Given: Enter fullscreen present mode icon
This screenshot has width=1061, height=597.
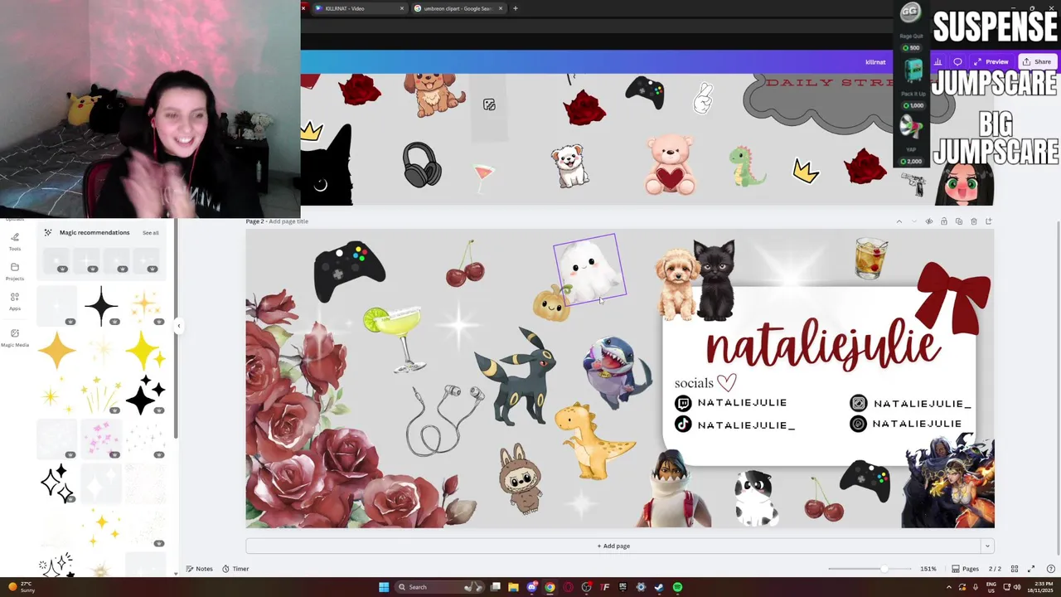Looking at the screenshot, I should point(1031,569).
